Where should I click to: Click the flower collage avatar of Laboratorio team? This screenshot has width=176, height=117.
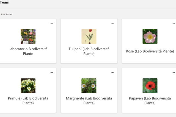28,36
